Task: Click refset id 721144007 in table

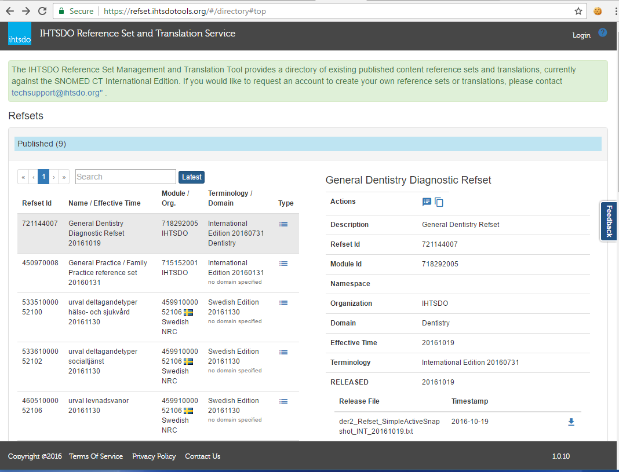Action: coord(40,224)
